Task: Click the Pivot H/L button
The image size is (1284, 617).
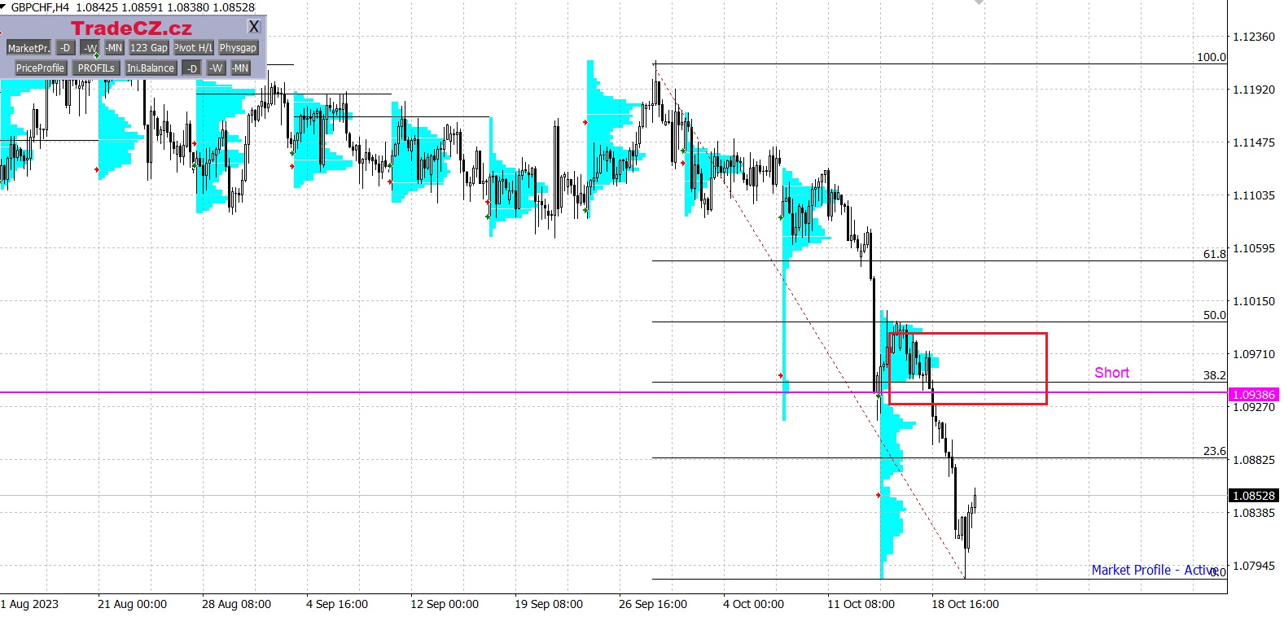Action: point(193,48)
